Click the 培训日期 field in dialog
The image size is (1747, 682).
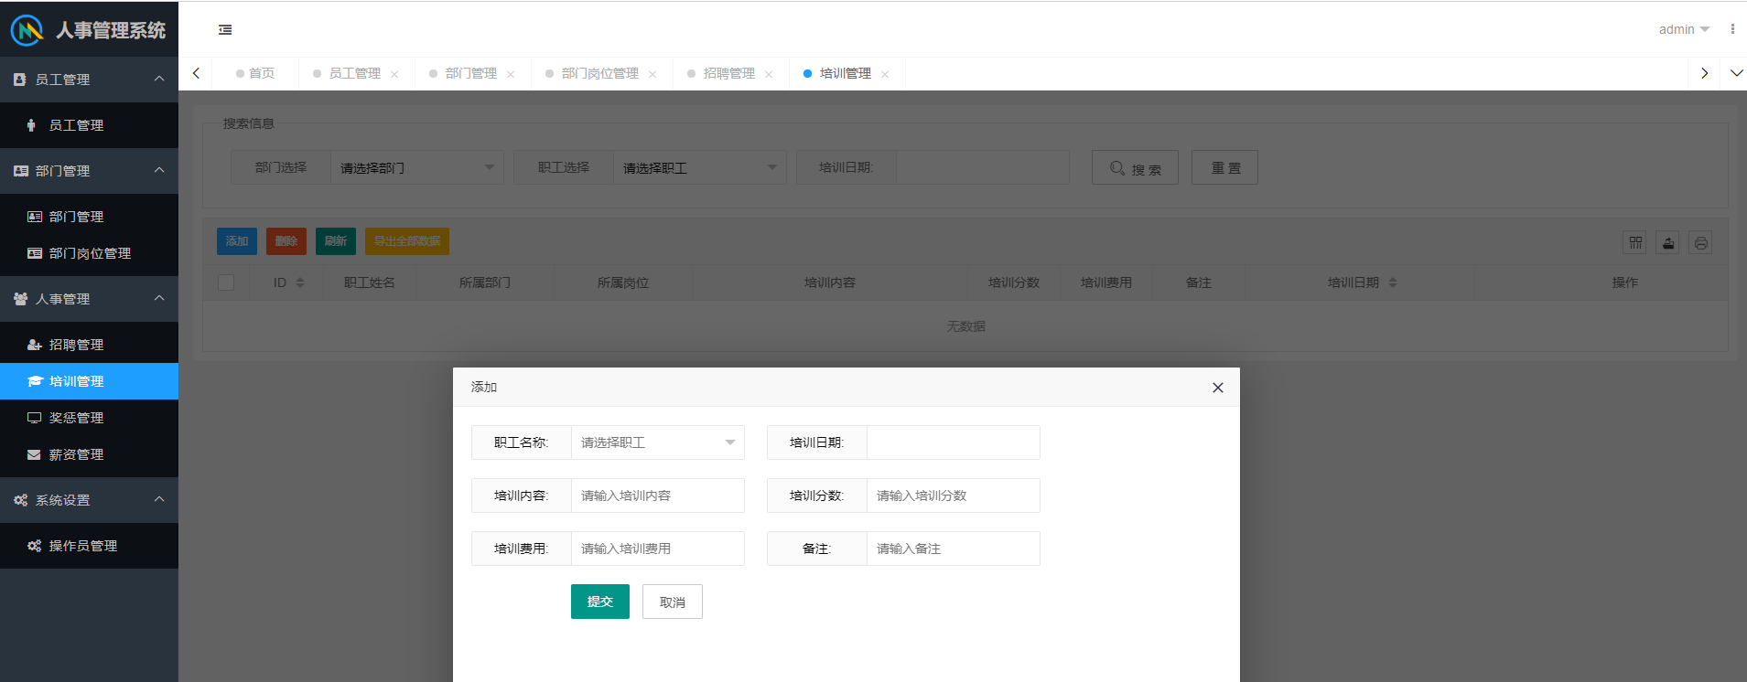(x=953, y=442)
